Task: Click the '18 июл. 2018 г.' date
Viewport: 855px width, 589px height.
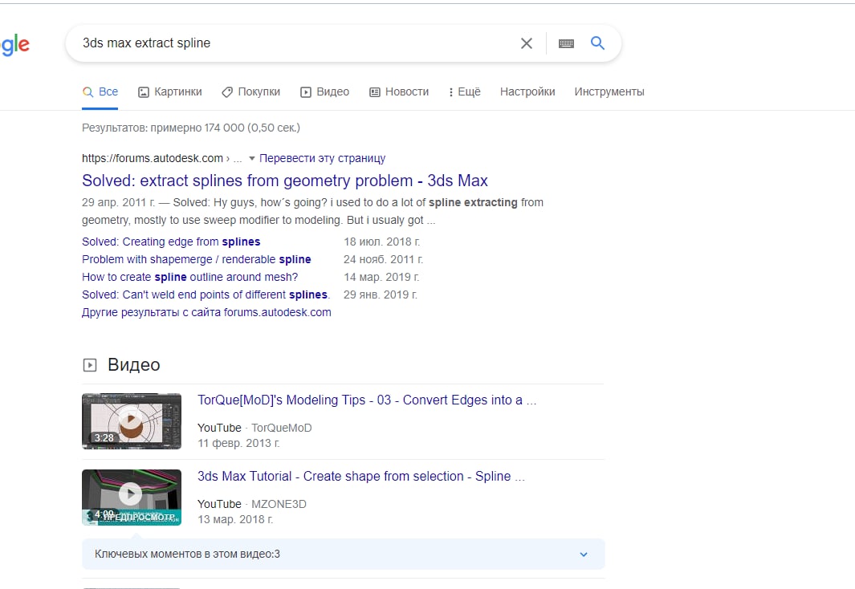Action: (381, 242)
